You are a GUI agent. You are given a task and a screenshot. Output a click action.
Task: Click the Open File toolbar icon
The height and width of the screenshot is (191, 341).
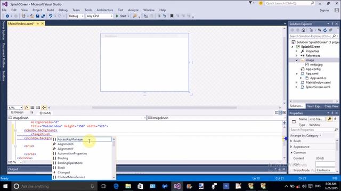click(x=32, y=16)
